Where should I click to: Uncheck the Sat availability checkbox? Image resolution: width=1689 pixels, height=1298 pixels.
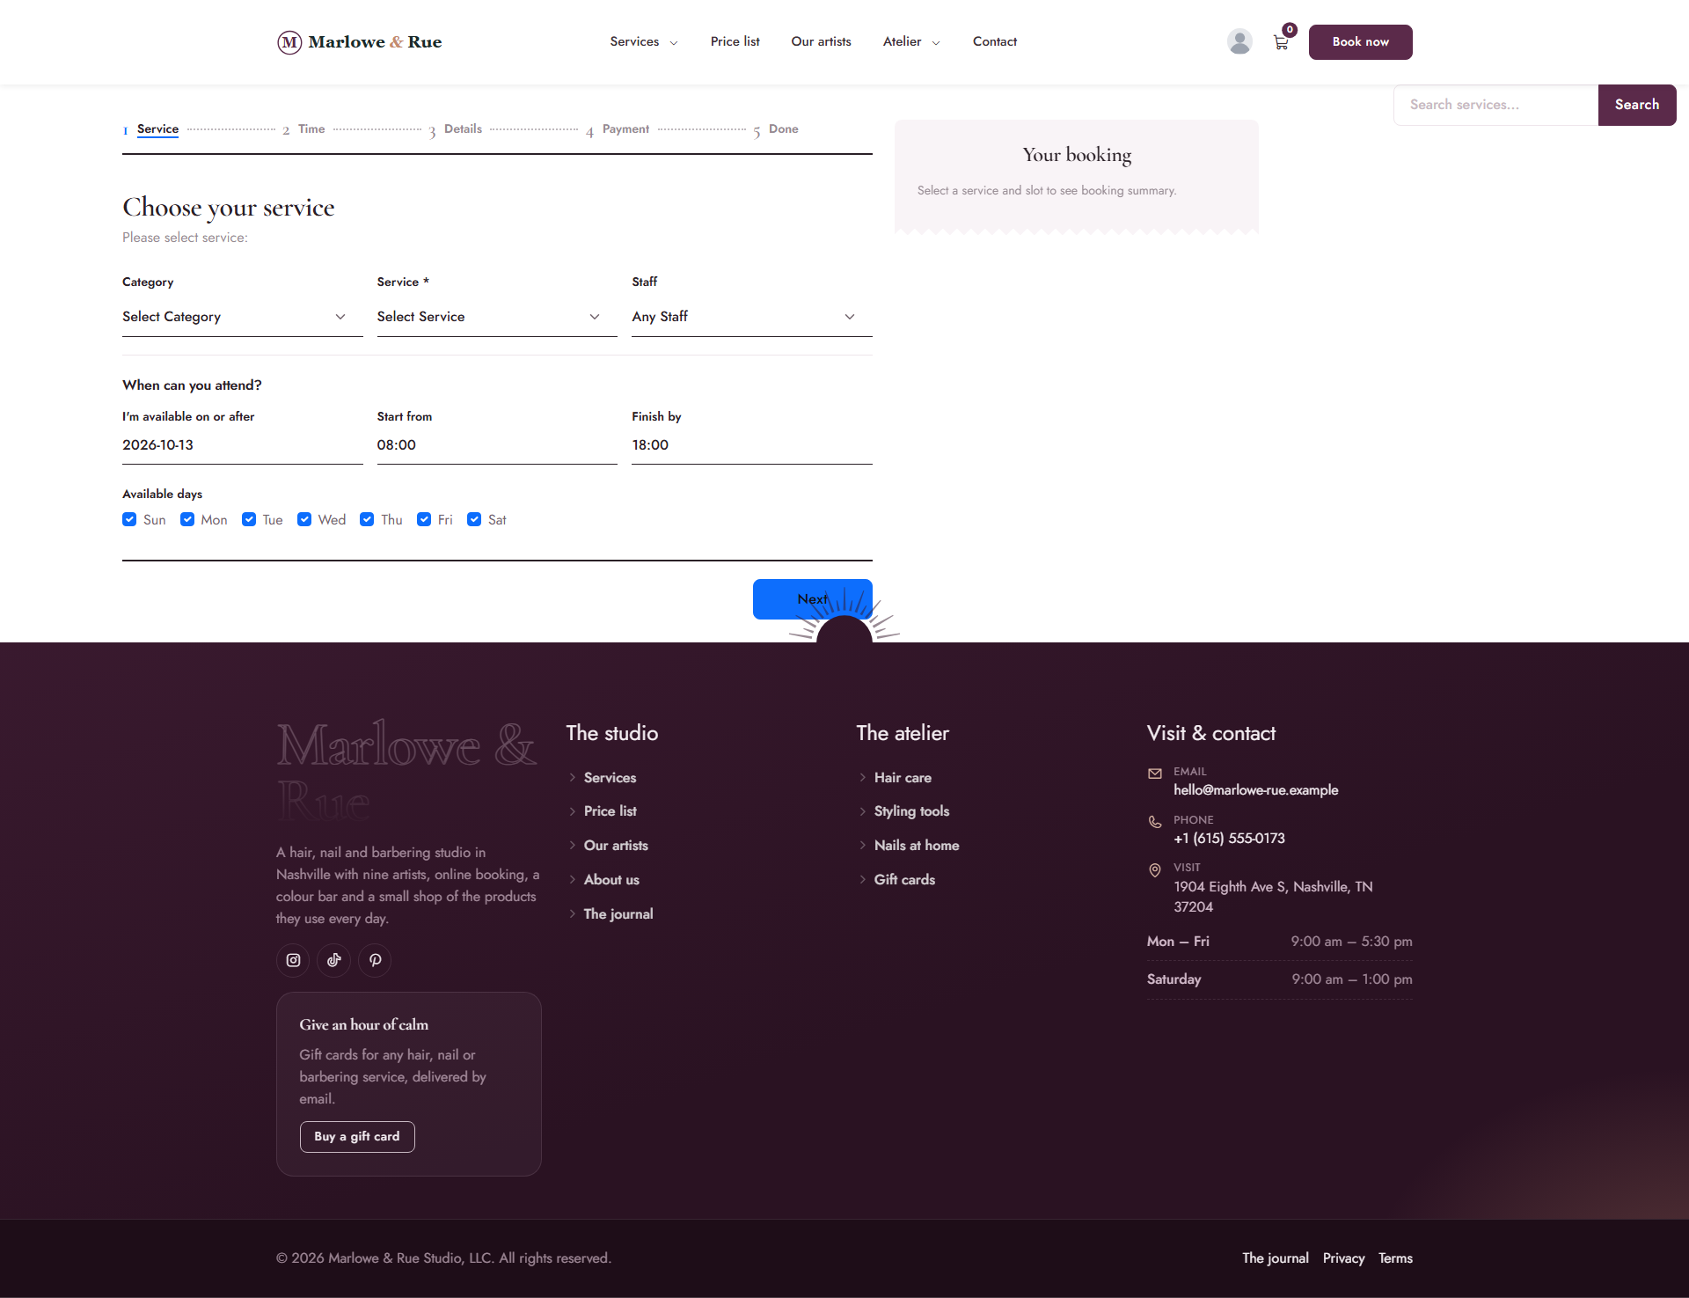(474, 519)
